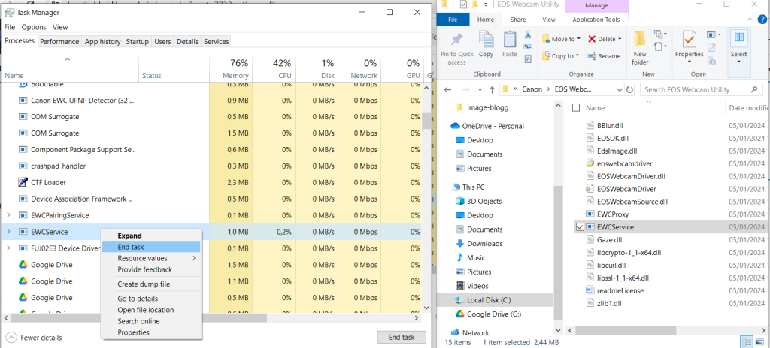Viewport: 770px width, 348px height.
Task: Click Fewer details link
Action: coord(35,337)
